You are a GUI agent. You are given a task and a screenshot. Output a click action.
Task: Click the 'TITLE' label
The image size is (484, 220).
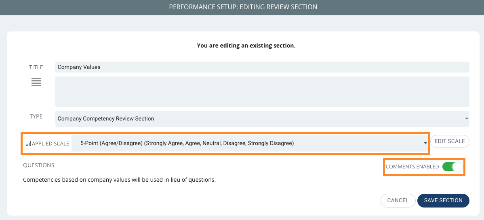coord(36,67)
